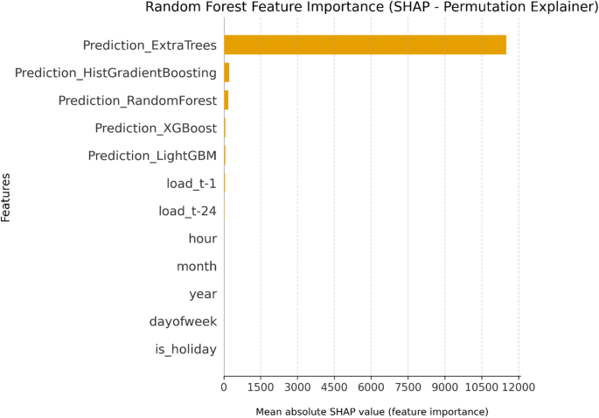Click the vertical Features axis label

7,198
